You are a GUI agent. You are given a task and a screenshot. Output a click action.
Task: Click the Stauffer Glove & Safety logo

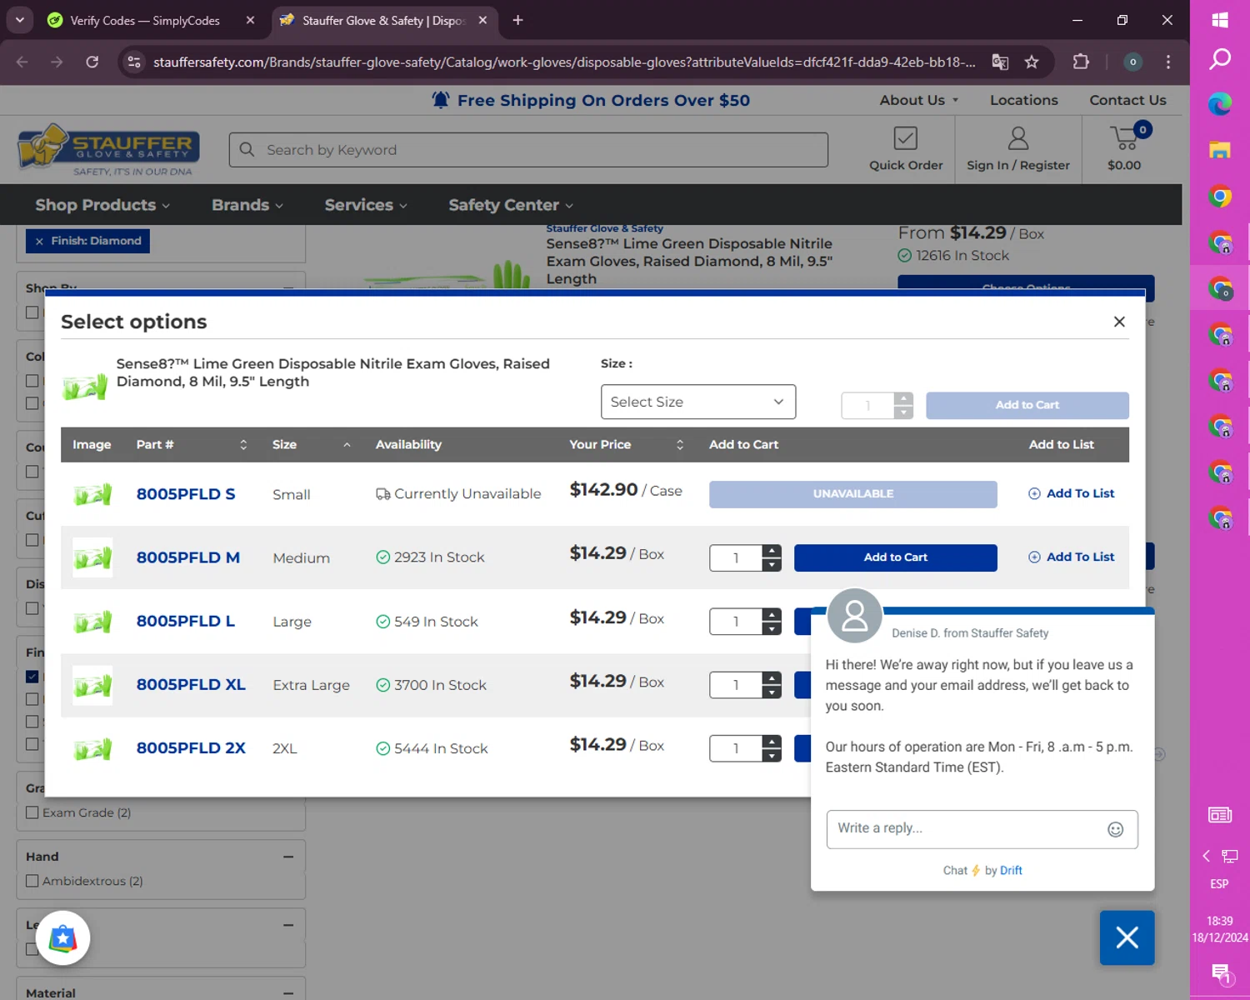coord(108,150)
